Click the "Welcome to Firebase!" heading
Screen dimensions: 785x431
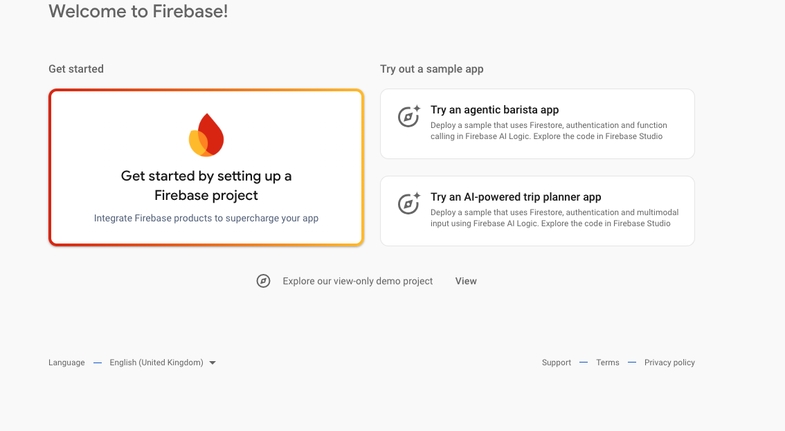pyautogui.click(x=138, y=11)
